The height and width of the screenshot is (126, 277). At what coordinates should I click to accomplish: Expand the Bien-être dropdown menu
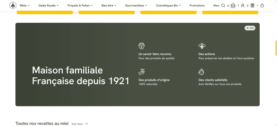click(109, 6)
